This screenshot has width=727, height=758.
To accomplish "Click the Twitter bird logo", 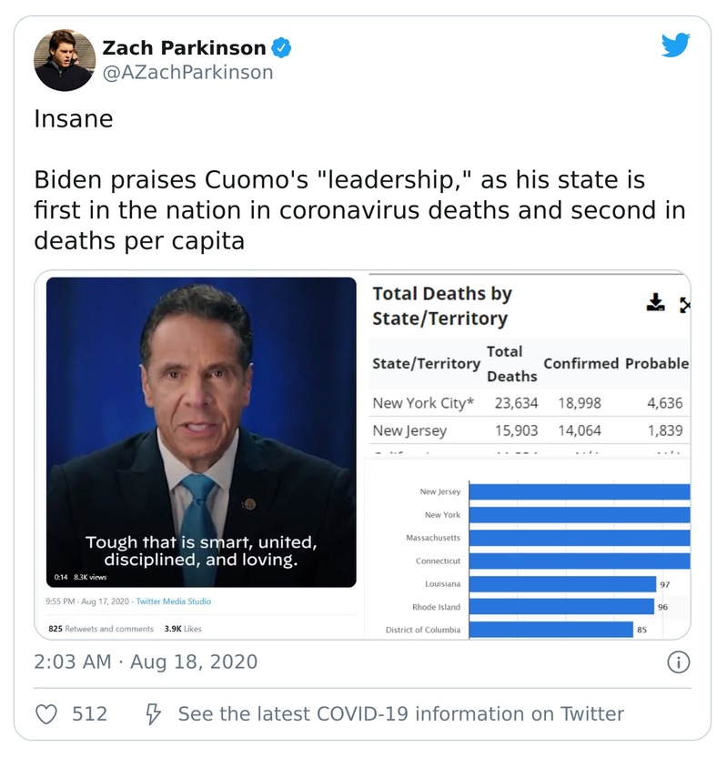I will tap(676, 45).
